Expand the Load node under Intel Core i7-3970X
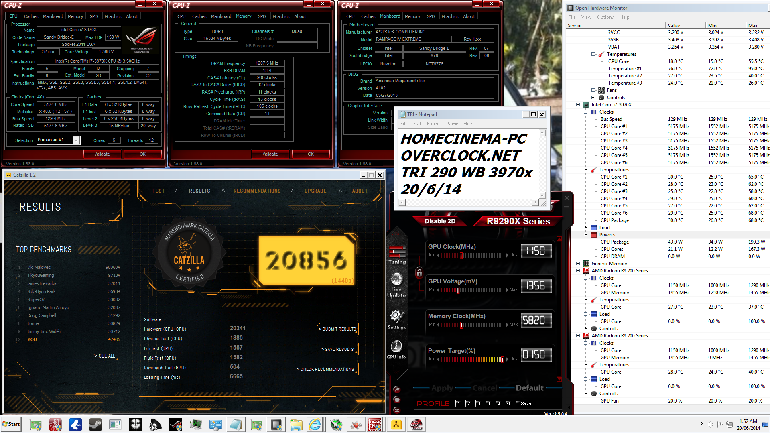770x433 pixels. (x=586, y=228)
